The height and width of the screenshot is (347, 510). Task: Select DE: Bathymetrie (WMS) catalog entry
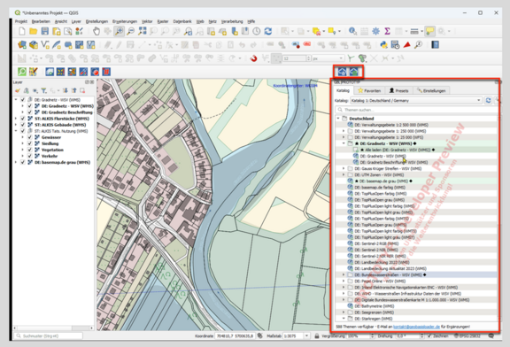click(374, 306)
